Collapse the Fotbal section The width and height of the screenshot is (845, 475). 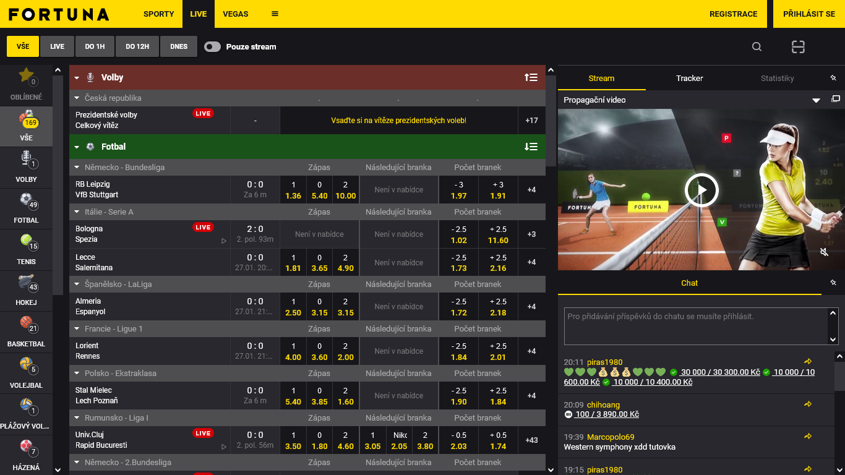pos(77,147)
